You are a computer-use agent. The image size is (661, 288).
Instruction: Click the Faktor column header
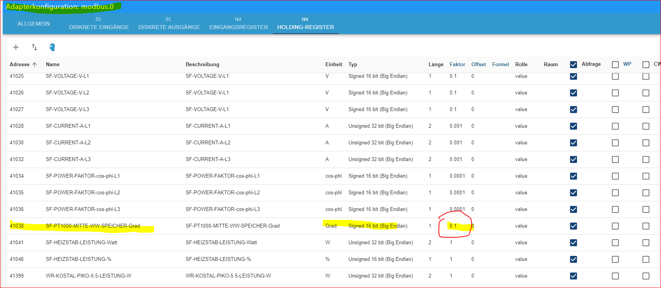pyautogui.click(x=457, y=64)
